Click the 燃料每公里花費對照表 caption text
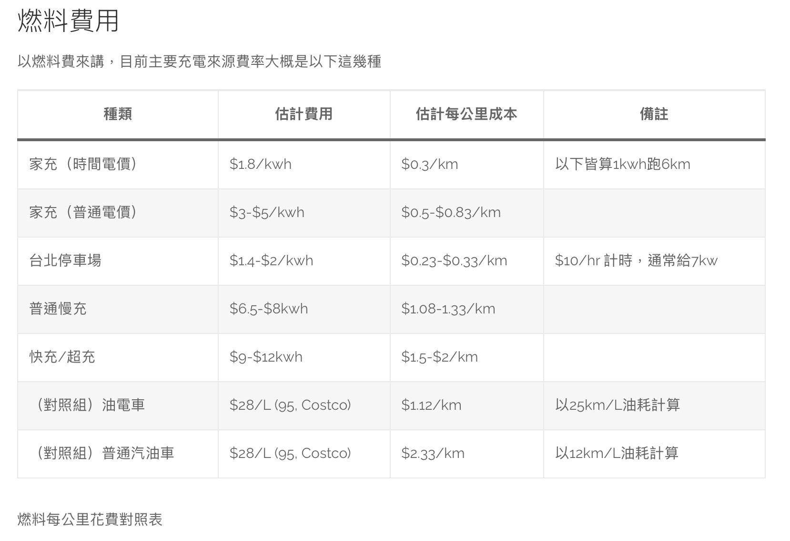This screenshot has height=541, width=790. pos(90,519)
